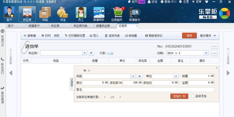234x117 pixels.
Task: Click 转销售 convert to sale
Action: pyautogui.click(x=131, y=36)
